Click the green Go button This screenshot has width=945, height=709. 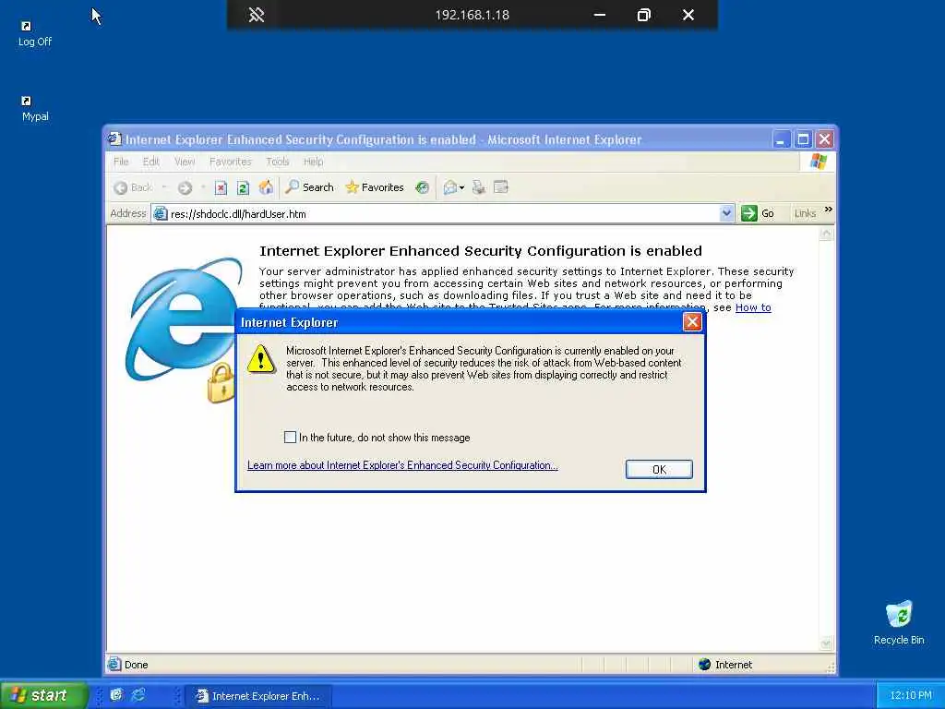[759, 213]
